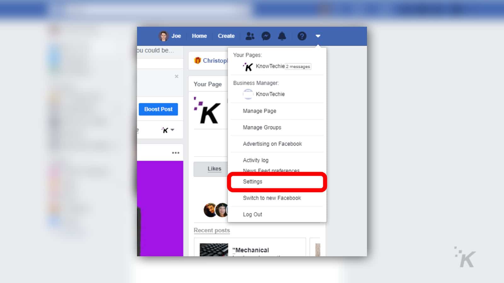Select the KnowTechie page under Your Pages
Viewport: 504px width, 283px height.
pyautogui.click(x=270, y=66)
